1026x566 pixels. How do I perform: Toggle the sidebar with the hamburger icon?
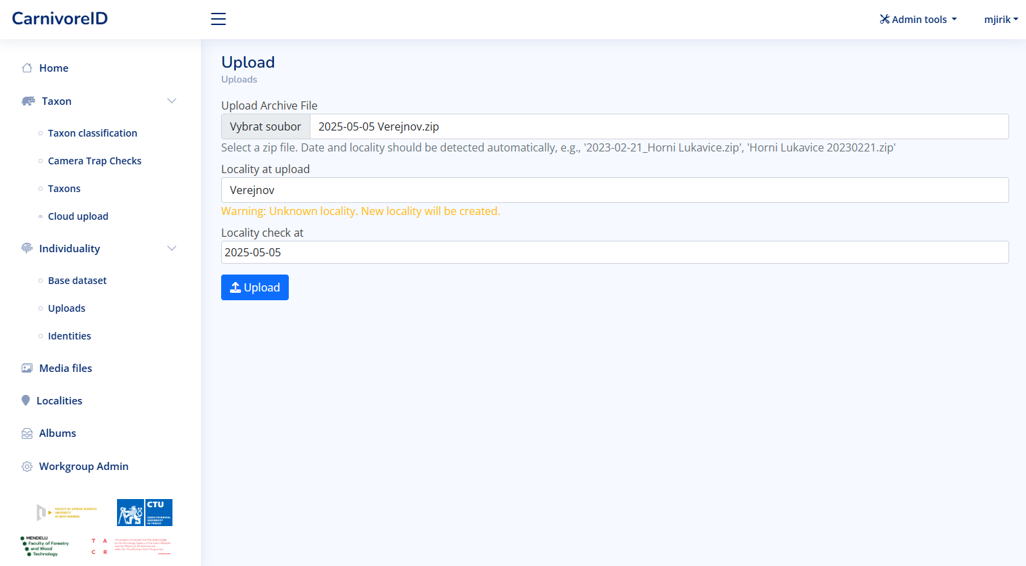[x=218, y=19]
